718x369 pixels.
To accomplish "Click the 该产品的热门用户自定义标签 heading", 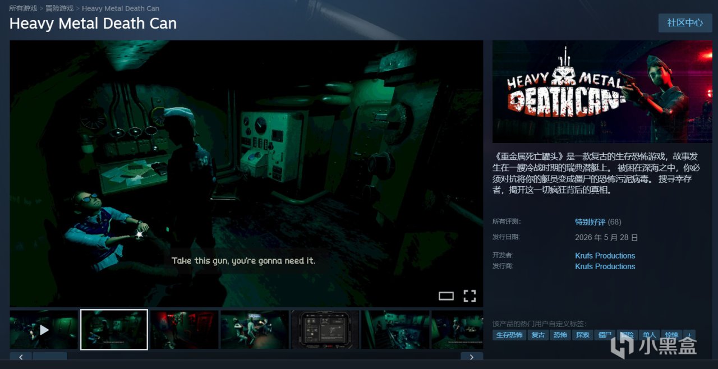I will (539, 324).
